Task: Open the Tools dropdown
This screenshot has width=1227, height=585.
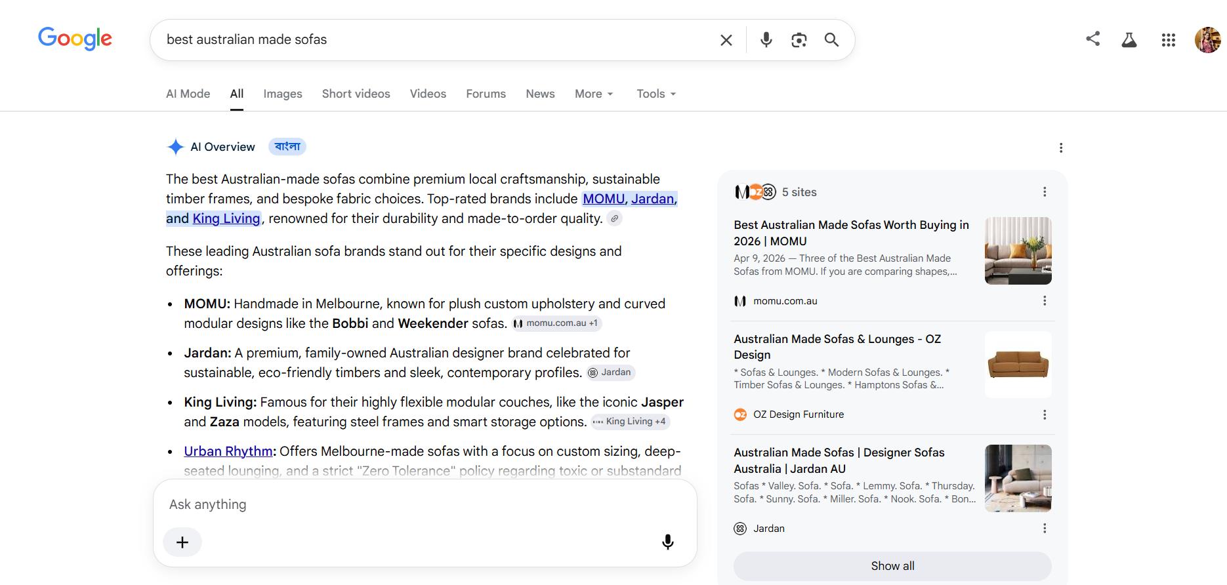Action: click(656, 94)
